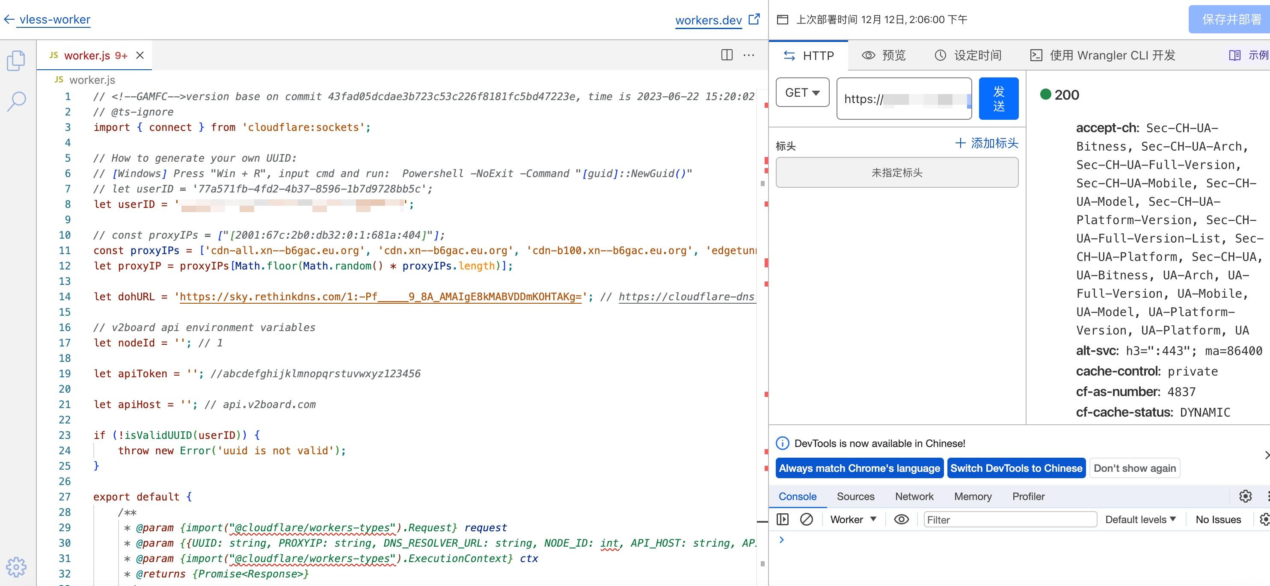The width and height of the screenshot is (1270, 586).
Task: Select the worker.js editor tab
Action: click(94, 55)
